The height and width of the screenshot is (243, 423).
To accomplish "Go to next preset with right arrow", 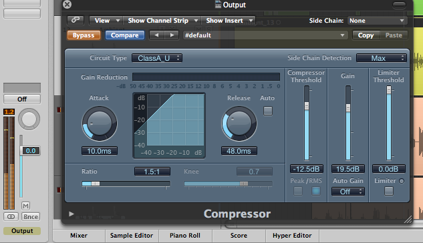I will [x=172, y=35].
